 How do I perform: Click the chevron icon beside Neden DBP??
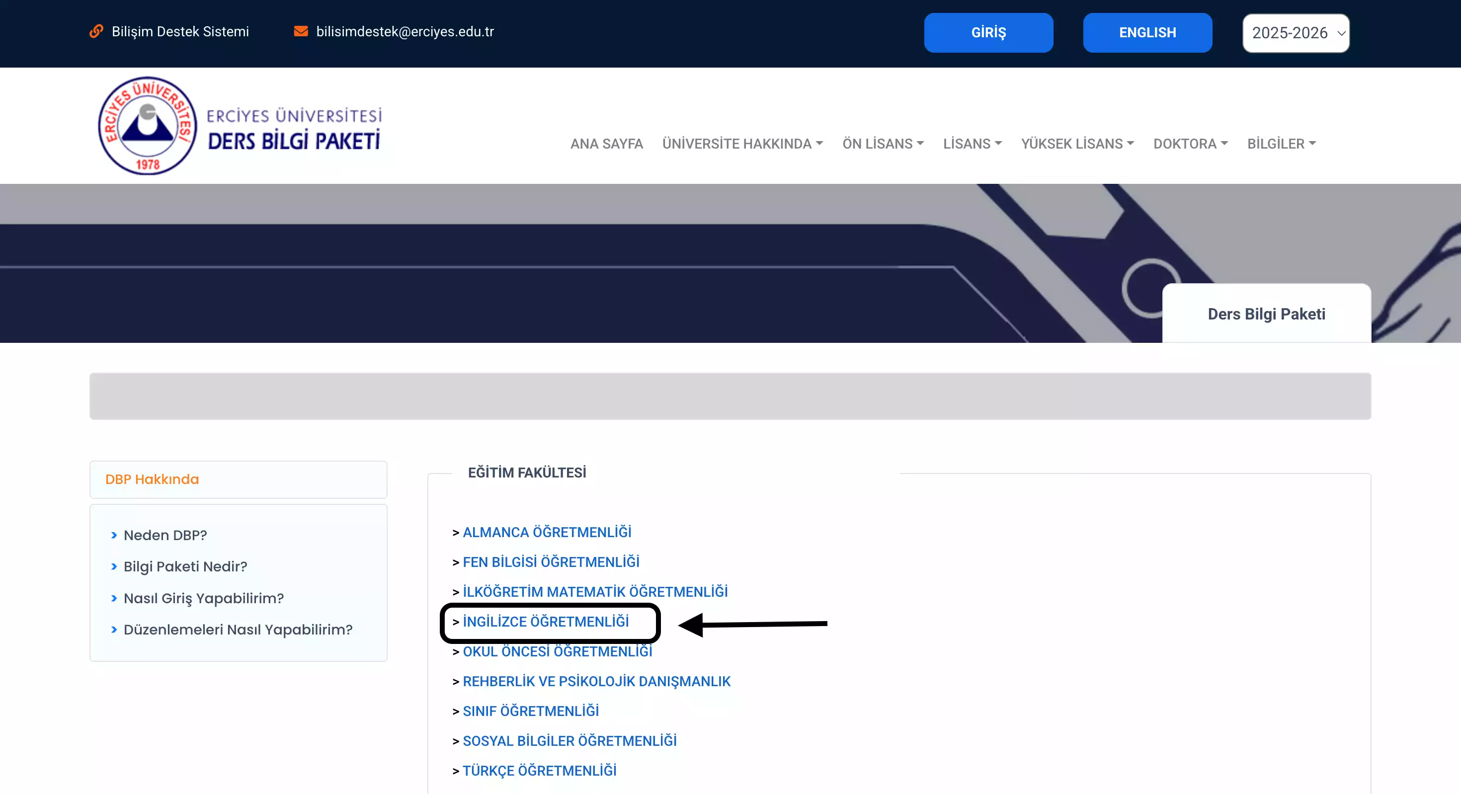(x=114, y=536)
